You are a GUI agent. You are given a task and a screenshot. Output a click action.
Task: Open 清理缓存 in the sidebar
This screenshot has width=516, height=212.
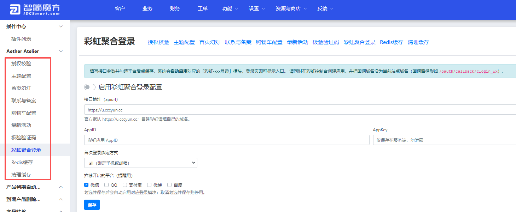tap(21, 175)
